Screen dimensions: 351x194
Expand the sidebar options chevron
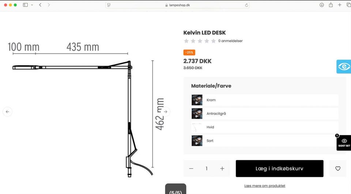click(32, 5)
